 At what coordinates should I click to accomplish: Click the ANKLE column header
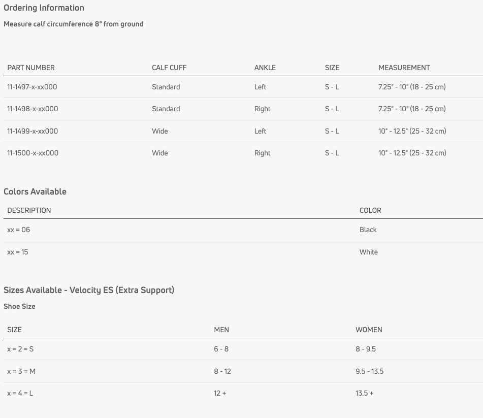pyautogui.click(x=265, y=68)
